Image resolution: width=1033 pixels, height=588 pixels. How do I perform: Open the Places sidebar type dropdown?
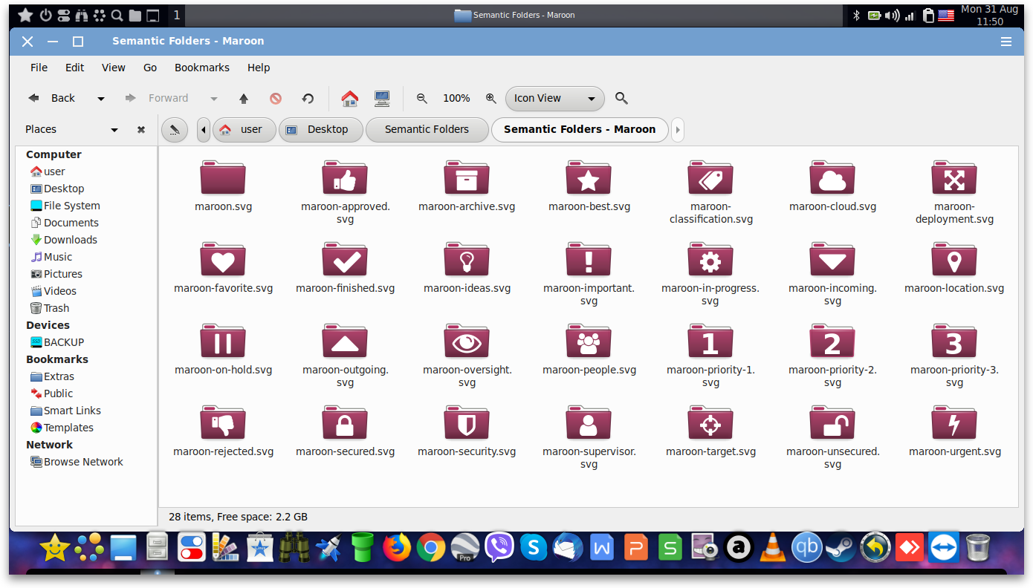114,130
